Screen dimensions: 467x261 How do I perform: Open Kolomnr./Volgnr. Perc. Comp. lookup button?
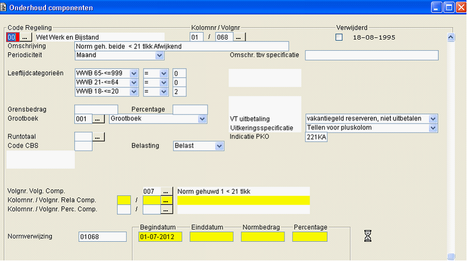167,210
